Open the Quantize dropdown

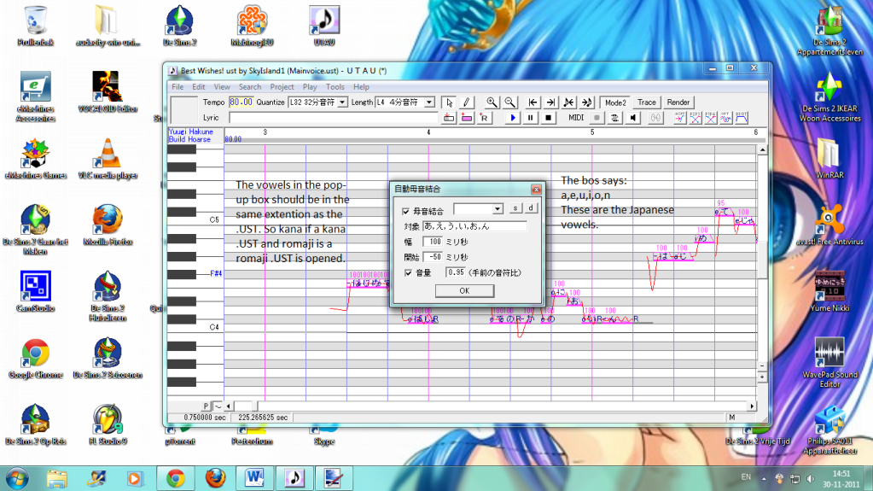pyautogui.click(x=343, y=102)
